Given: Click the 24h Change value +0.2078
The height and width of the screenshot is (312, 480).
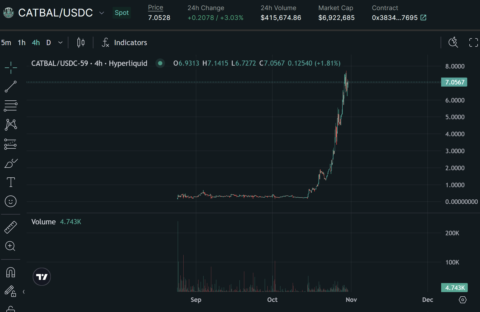Looking at the screenshot, I should [x=201, y=18].
